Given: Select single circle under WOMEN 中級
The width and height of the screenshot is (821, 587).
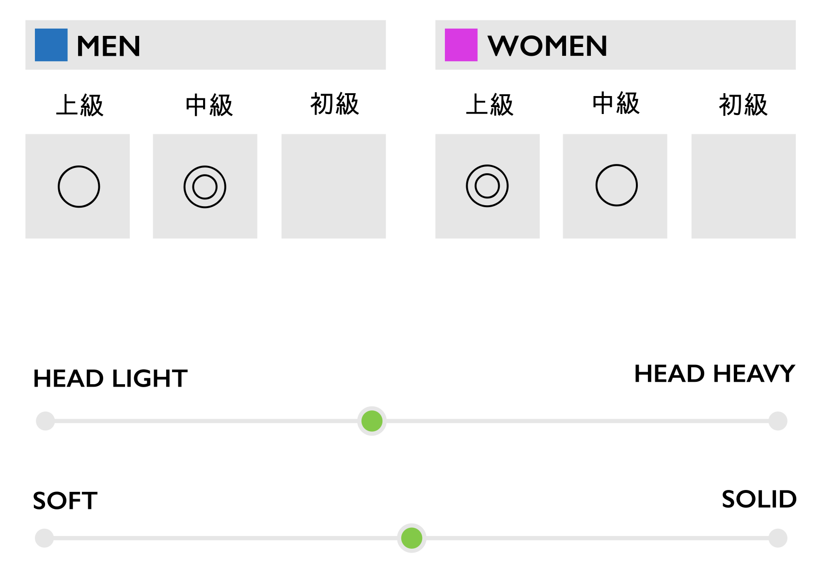Looking at the screenshot, I should pos(616,185).
